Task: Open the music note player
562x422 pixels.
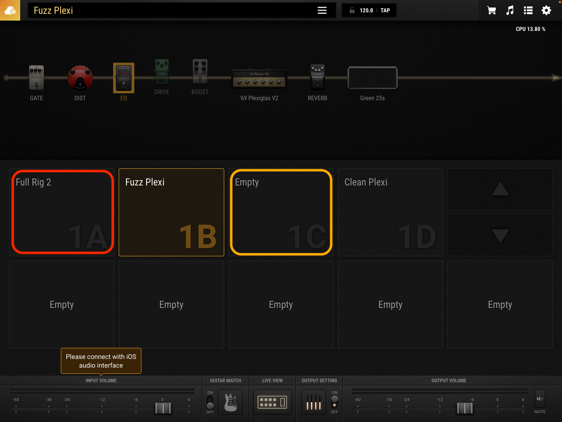Action: tap(510, 11)
